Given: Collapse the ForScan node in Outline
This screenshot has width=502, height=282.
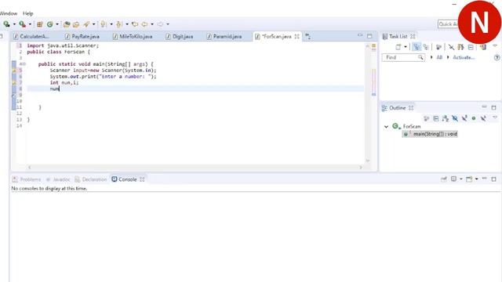Looking at the screenshot, I should (x=386, y=127).
